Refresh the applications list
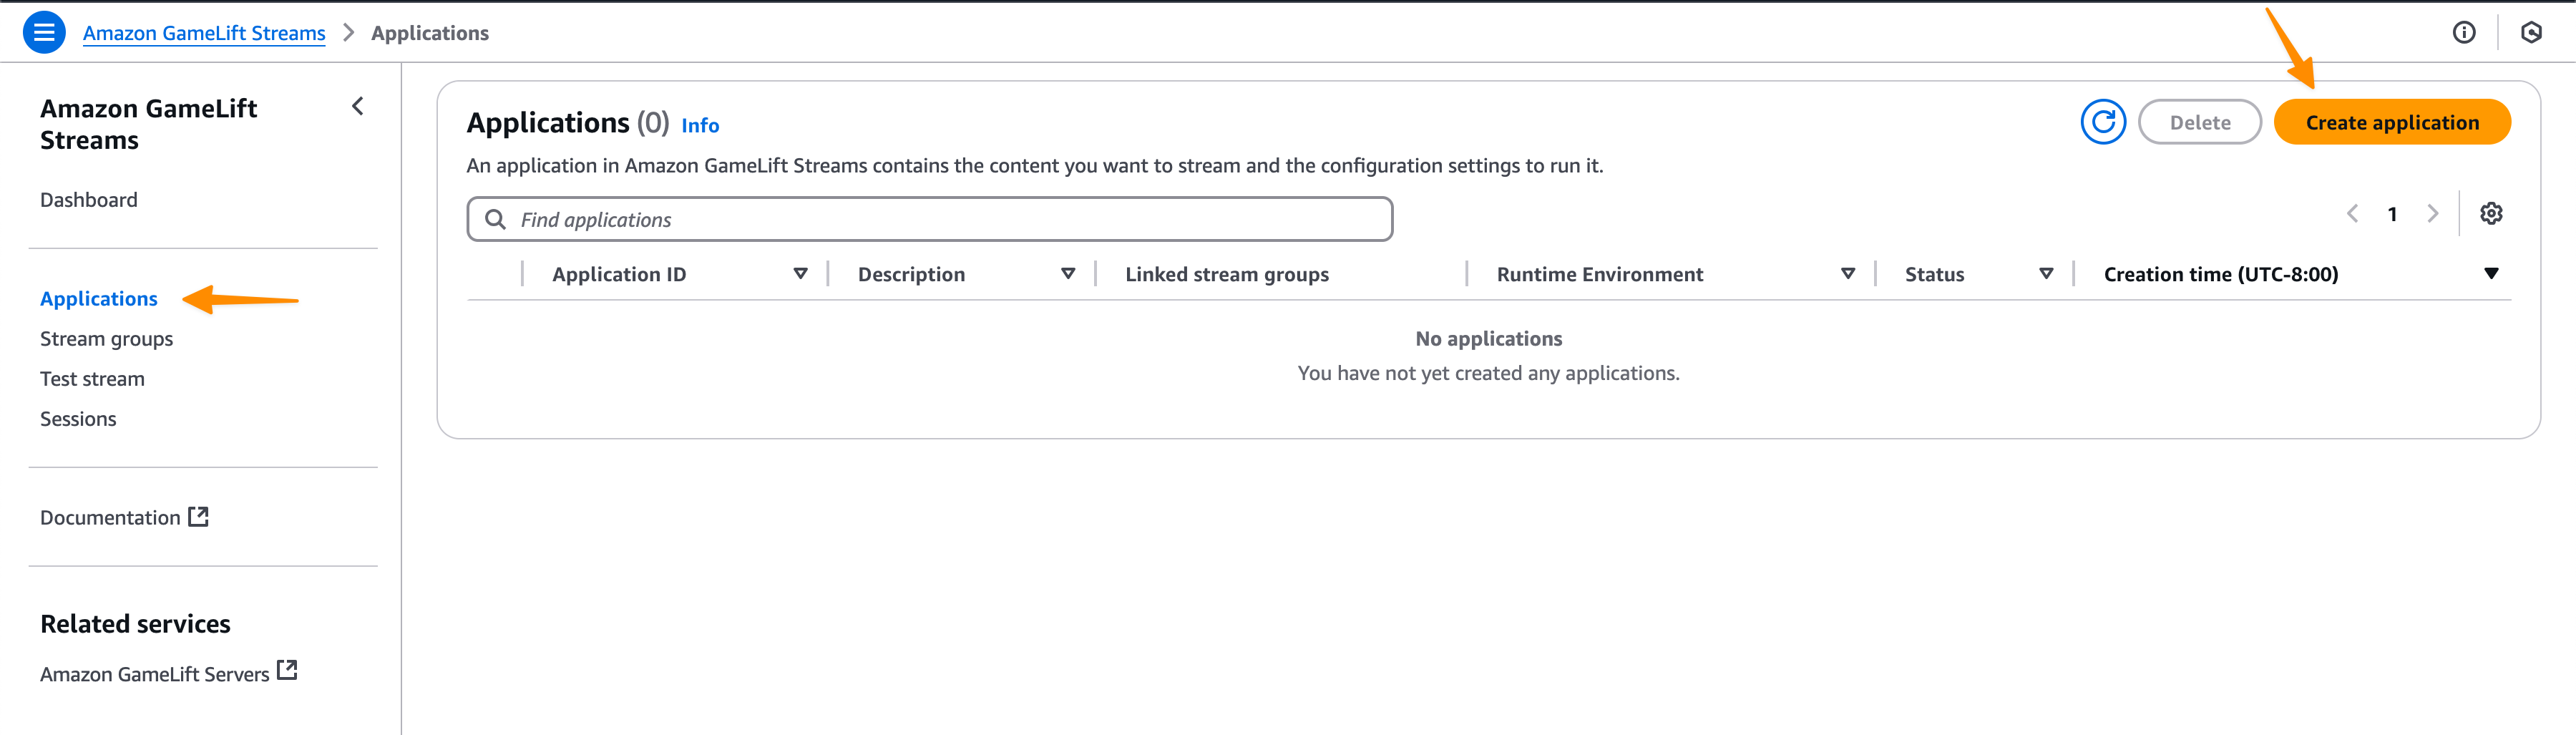 coord(2103,123)
